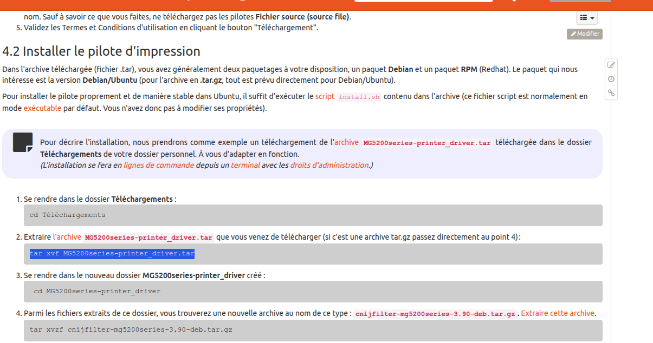Click the 'tar xvzf cnijfilter-mg5200series-3.90-deb.tar.gz' code block
The width and height of the screenshot is (653, 343).
tap(313, 329)
